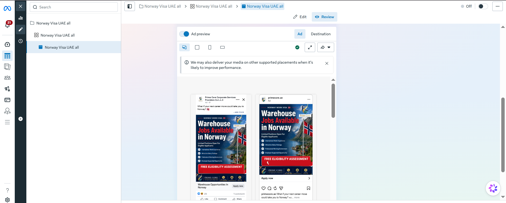Open the Meta logo home menu
This screenshot has width=506, height=203.
[x=7, y=9]
